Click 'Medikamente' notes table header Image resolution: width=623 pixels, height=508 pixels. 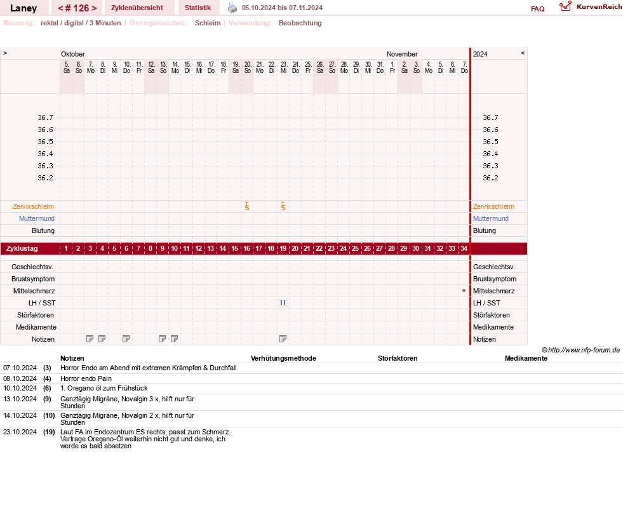click(526, 358)
